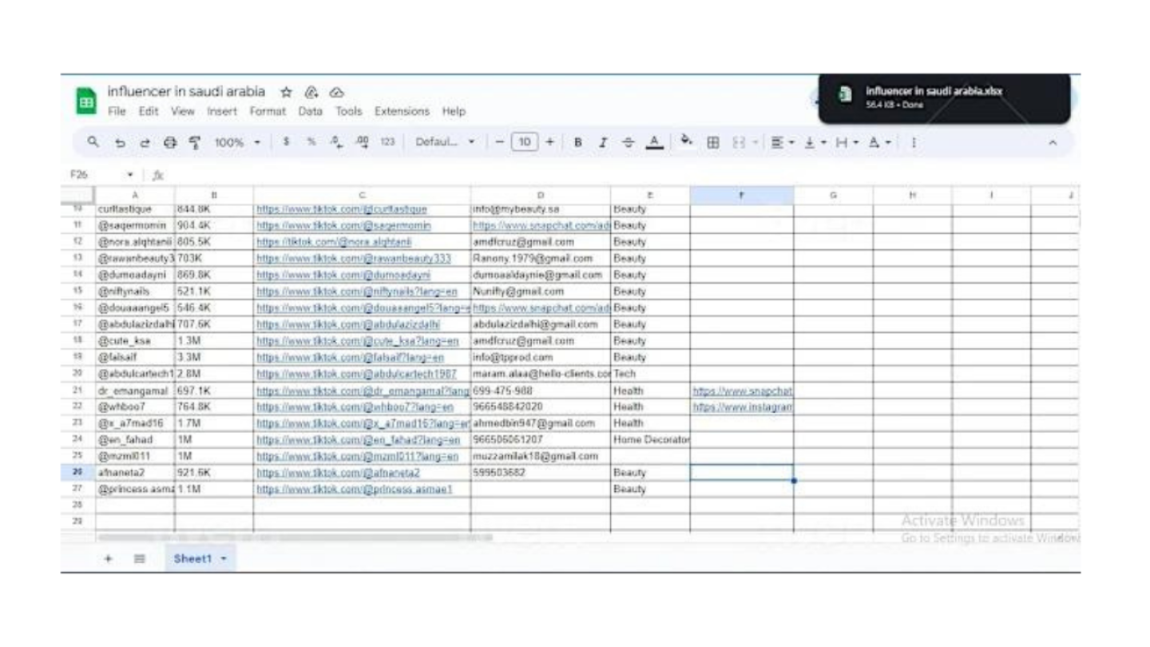The height and width of the screenshot is (647, 1150).
Task: Open the Tools menu
Action: click(349, 111)
